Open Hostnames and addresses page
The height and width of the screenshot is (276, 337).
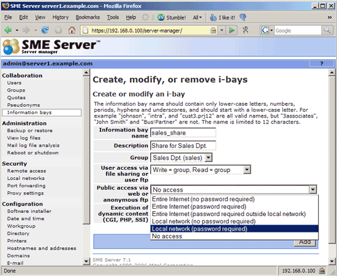[x=42, y=248]
